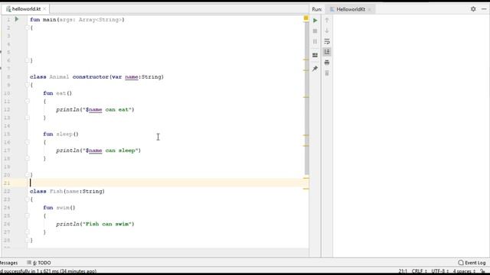This screenshot has width=490, height=275.
Task: Click fold end marker at line 28
Action: pos(28,240)
